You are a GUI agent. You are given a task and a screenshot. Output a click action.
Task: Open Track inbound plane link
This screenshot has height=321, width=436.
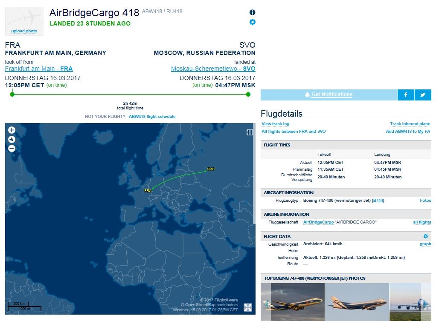[410, 124]
